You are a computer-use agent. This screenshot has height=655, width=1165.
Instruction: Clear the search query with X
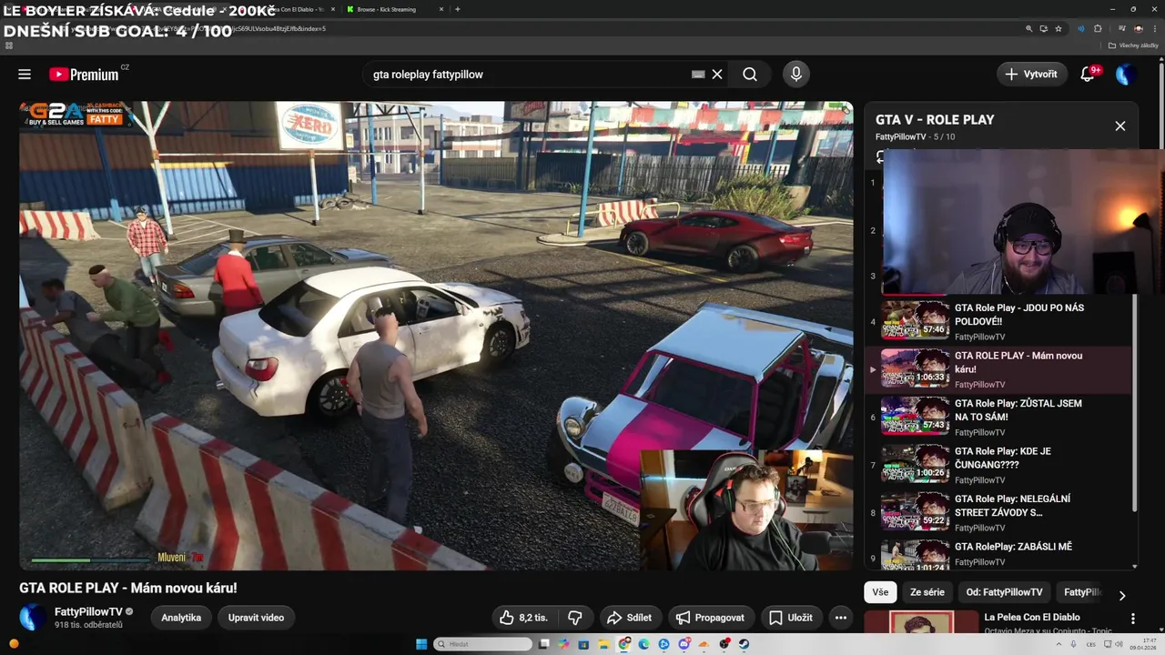pyautogui.click(x=717, y=75)
